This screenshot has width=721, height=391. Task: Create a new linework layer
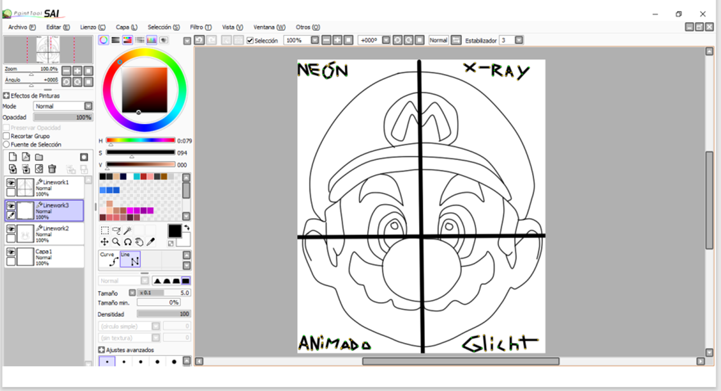pos(26,157)
